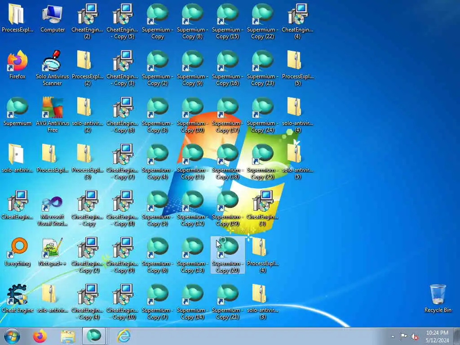Open Windows Explorer from the taskbar
This screenshot has height=345, width=460.
click(68, 336)
